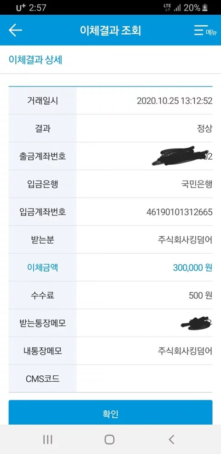Tap the 결과 row showing 정상
Screen dimensions: 221x454
(110, 128)
